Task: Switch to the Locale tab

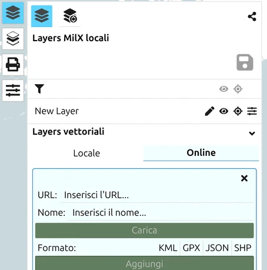Action: point(86,153)
